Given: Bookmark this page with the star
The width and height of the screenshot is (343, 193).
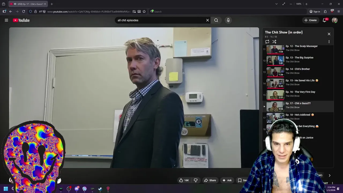Looking at the screenshot, I should pyautogui.click(x=144, y=12).
